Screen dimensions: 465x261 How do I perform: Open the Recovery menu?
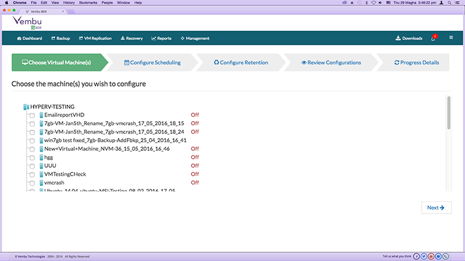[132, 38]
